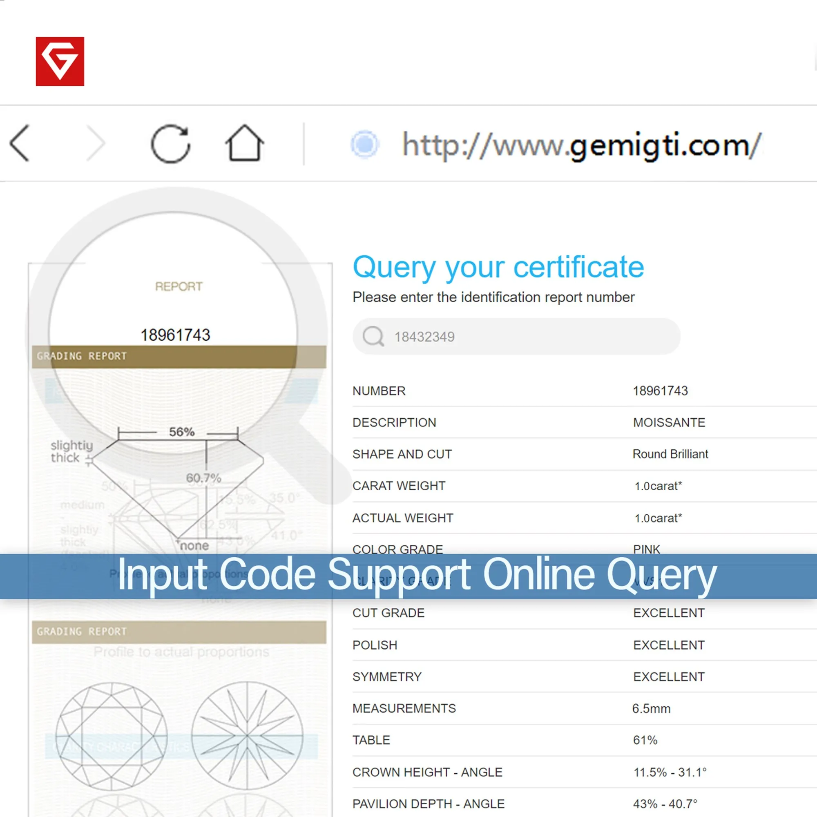Viewport: 817px width, 817px height.
Task: Click the Round Brilliant shape value
Action: coord(670,454)
